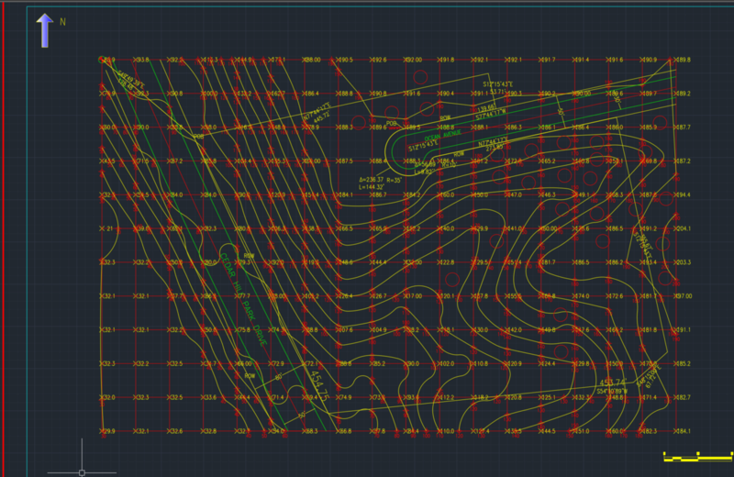
Task: Click the N letter beside north arrow
Action: click(x=62, y=19)
